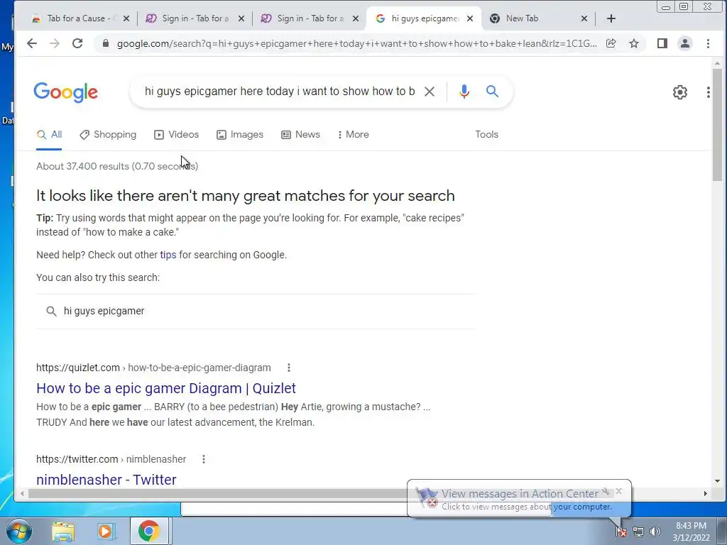Screen dimensions: 727x545
Task: Reload the current page
Action: click(77, 43)
